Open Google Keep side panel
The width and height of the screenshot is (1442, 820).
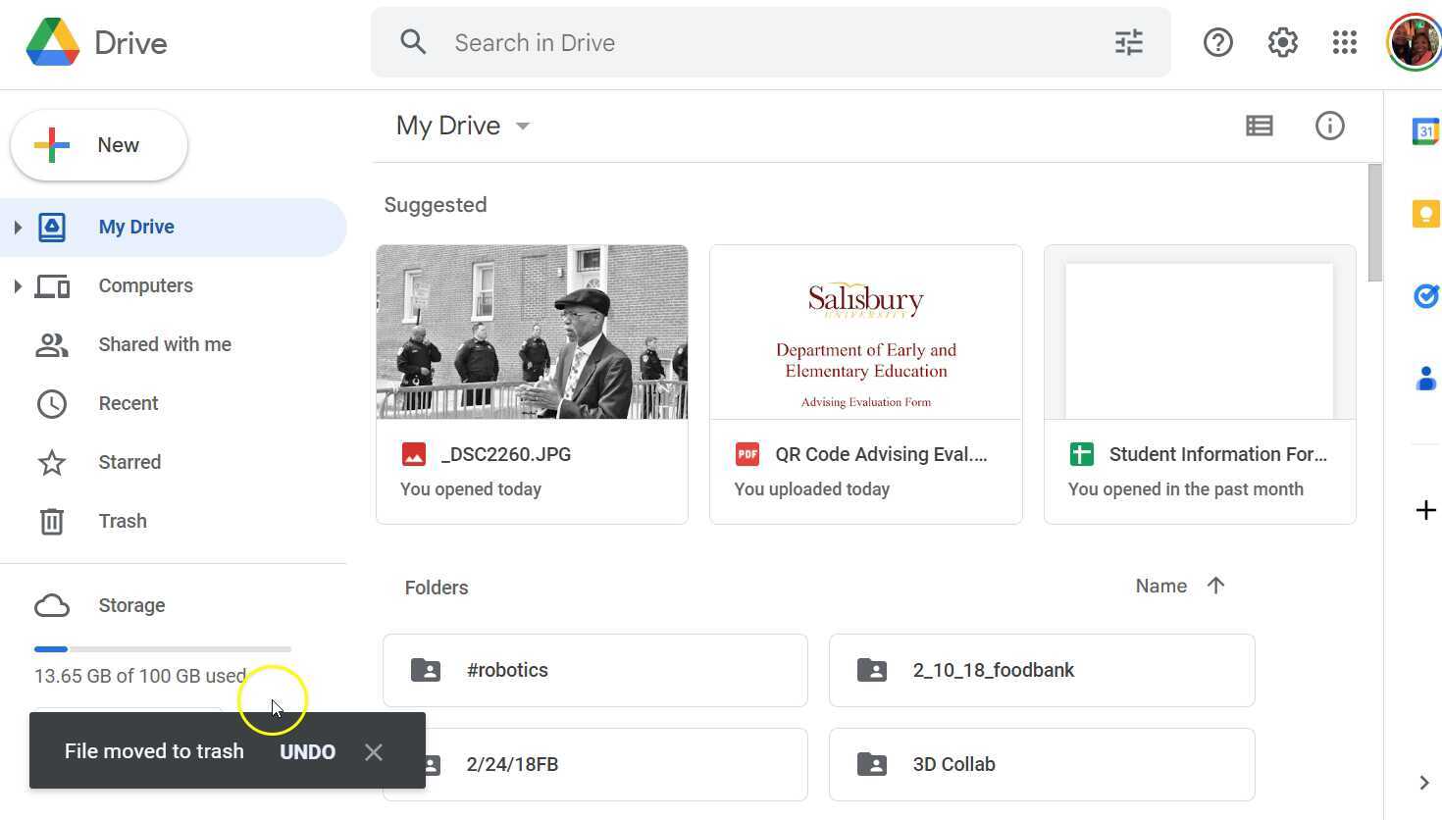coord(1425,213)
